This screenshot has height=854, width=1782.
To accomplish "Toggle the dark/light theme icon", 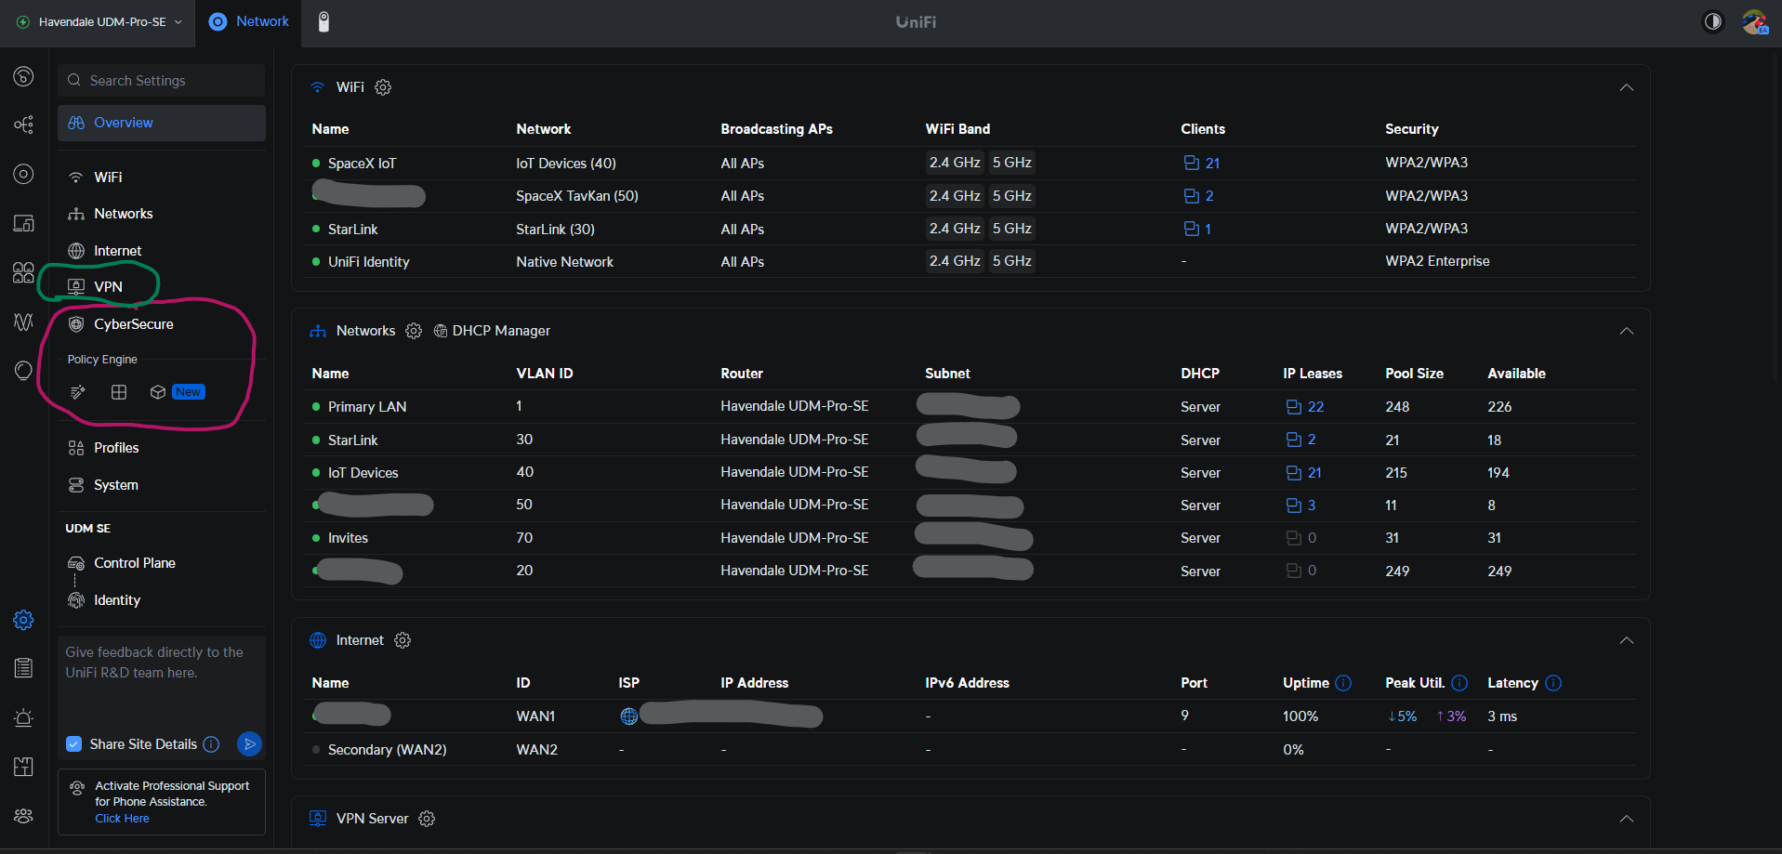I will click(1712, 21).
